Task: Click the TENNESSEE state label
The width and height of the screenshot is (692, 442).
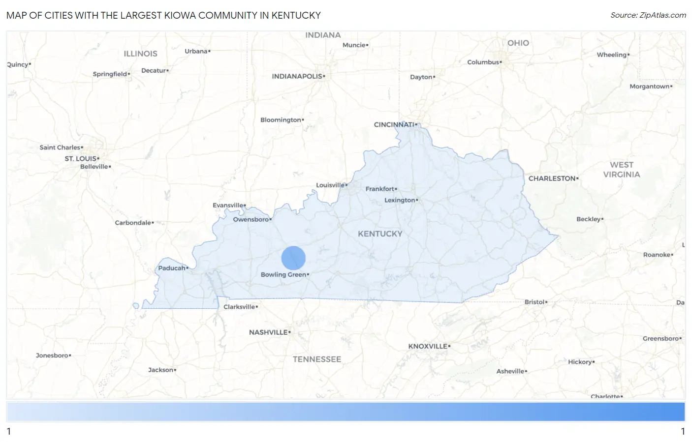Action: 317,359
